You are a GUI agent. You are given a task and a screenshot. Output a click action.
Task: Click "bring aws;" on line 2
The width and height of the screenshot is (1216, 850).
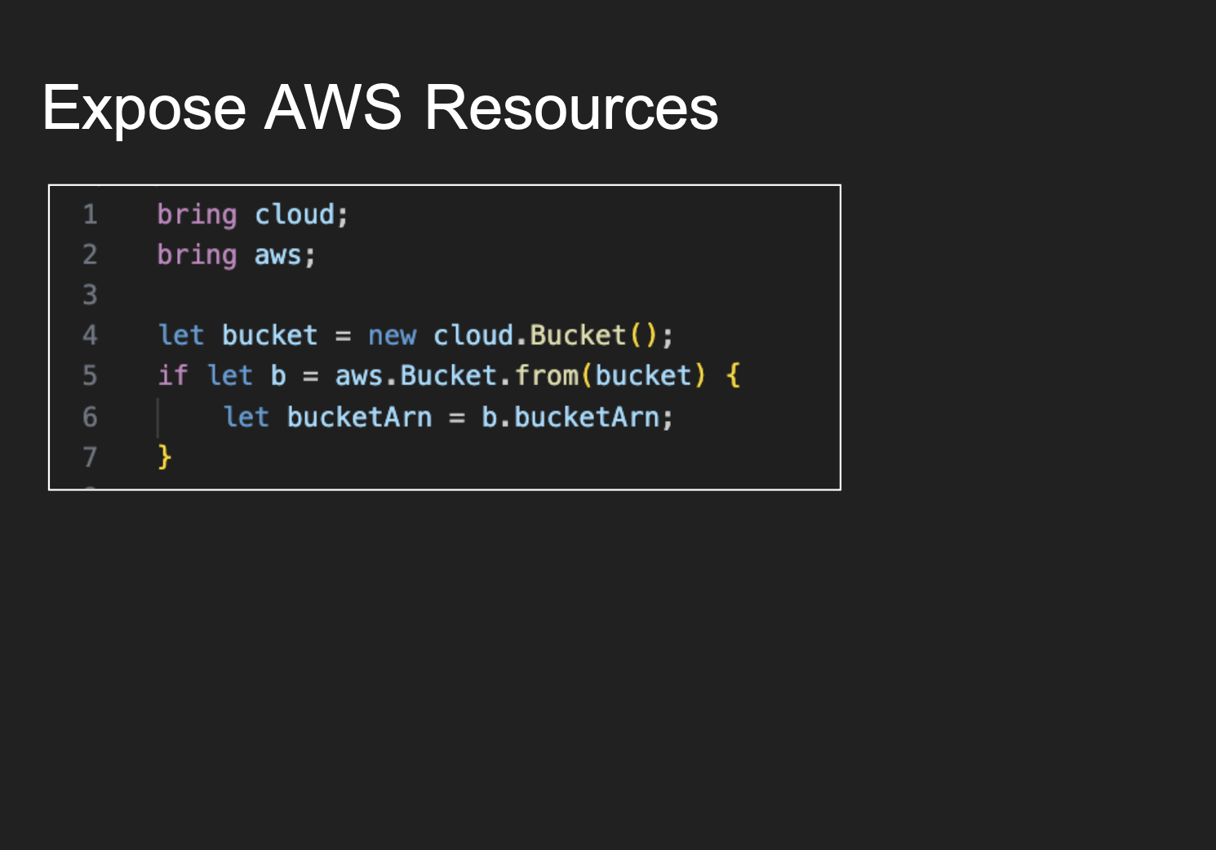pyautogui.click(x=236, y=255)
